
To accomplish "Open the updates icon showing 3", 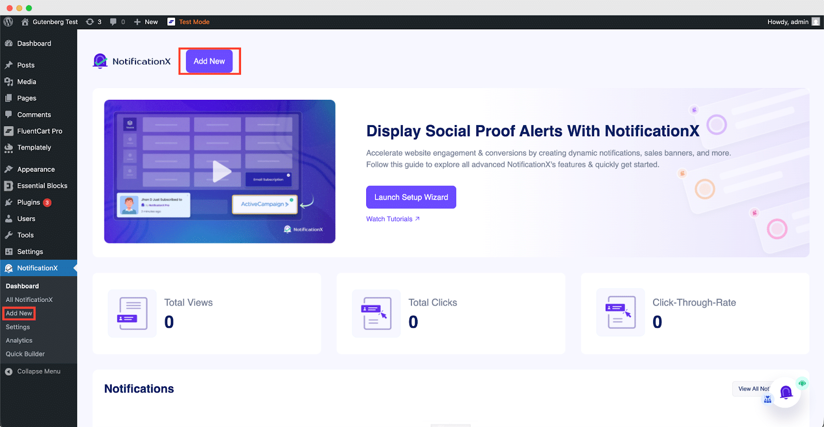I will (94, 22).
